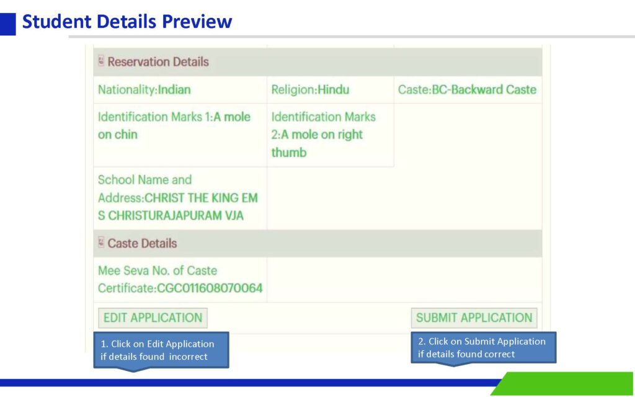Click the School Name and Address entry
The height and width of the screenshot is (397, 635).
tap(177, 198)
